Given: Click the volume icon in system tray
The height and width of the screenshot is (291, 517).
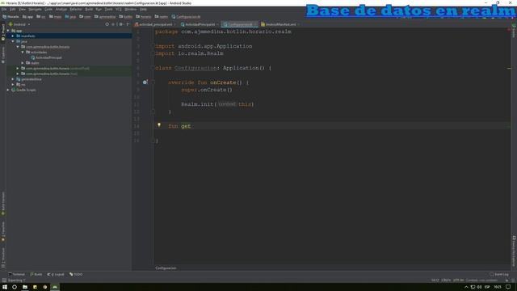Looking at the screenshot, I should [x=479, y=287].
